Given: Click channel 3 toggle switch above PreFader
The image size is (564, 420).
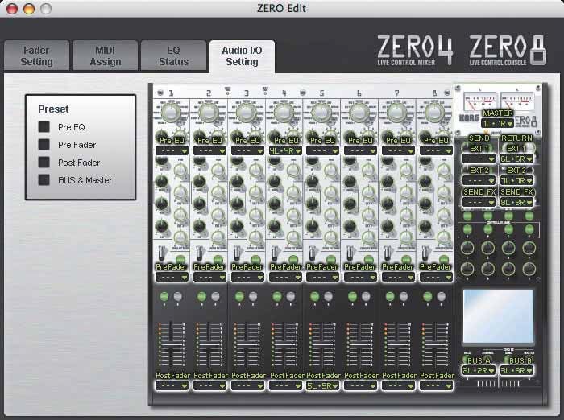Looking at the screenshot, I should click(238, 253).
